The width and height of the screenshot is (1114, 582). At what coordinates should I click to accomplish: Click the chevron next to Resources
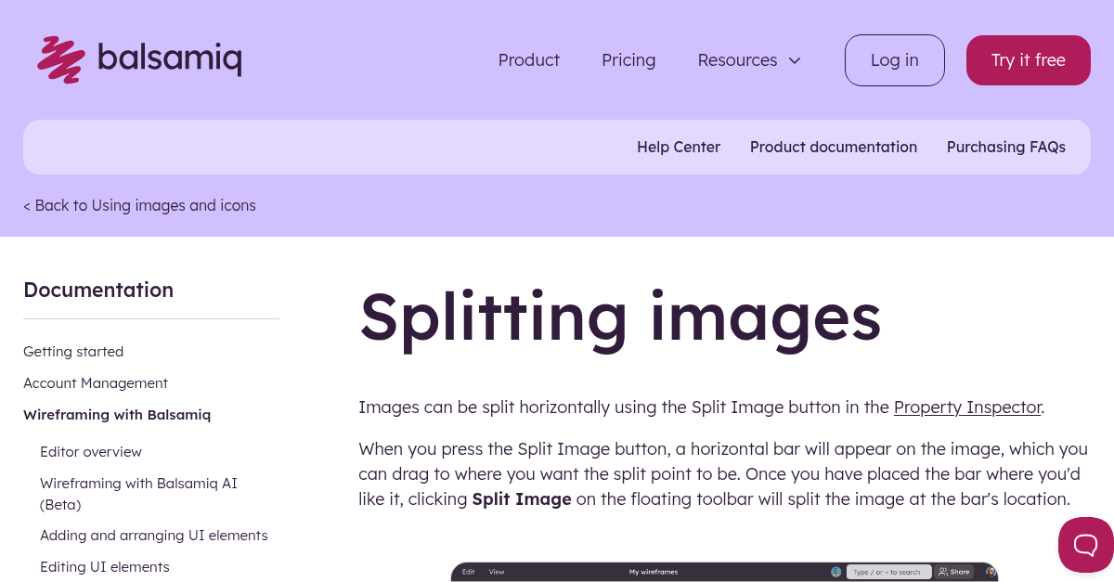tap(795, 60)
